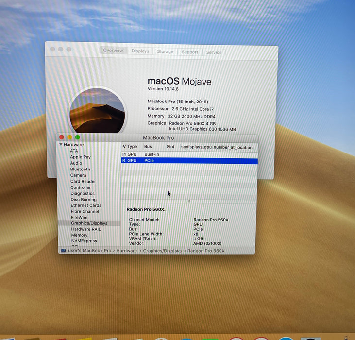
Task: Click Hardware in the path bar
Action: click(x=127, y=251)
